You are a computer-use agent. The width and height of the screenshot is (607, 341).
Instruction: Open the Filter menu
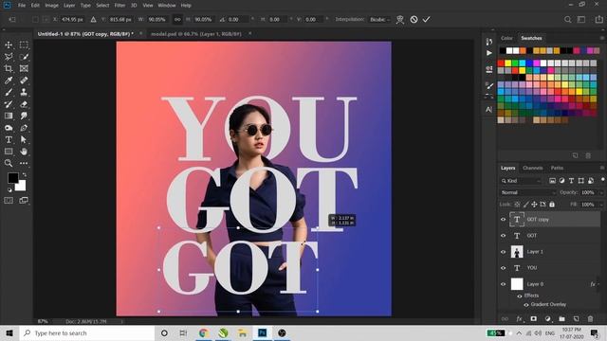pyautogui.click(x=120, y=6)
